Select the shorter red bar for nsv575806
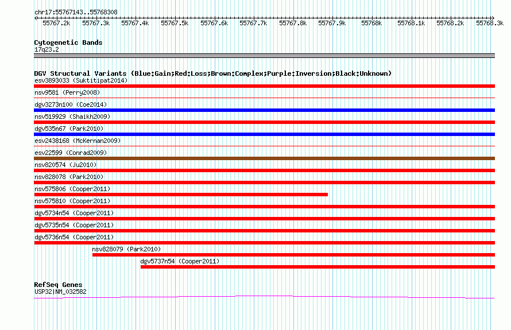The height and width of the screenshot is (330, 511). pyautogui.click(x=181, y=195)
